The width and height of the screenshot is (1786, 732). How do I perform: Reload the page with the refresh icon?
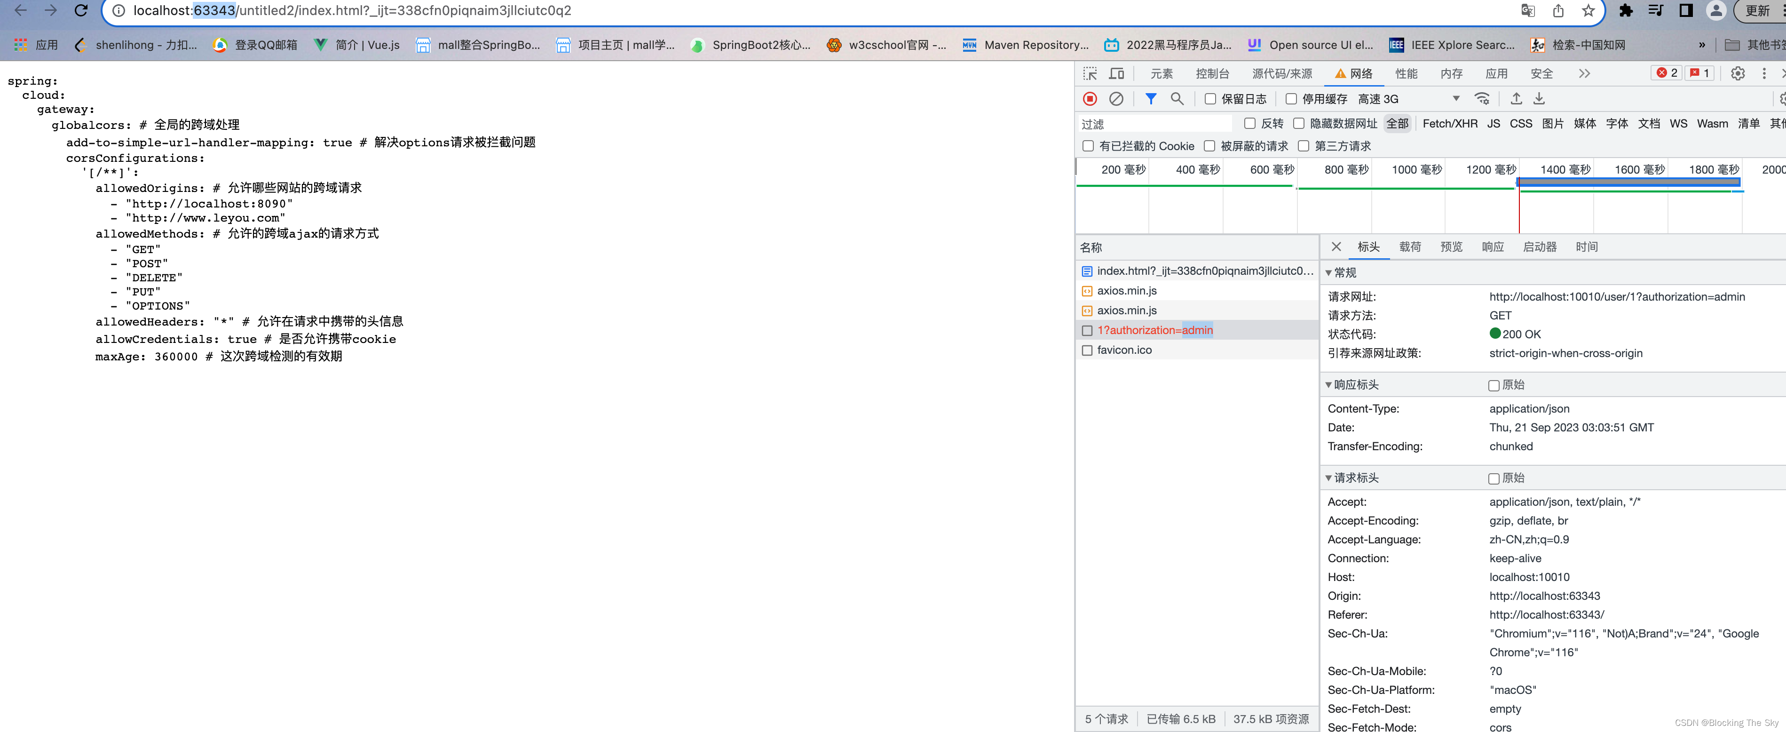tap(81, 10)
